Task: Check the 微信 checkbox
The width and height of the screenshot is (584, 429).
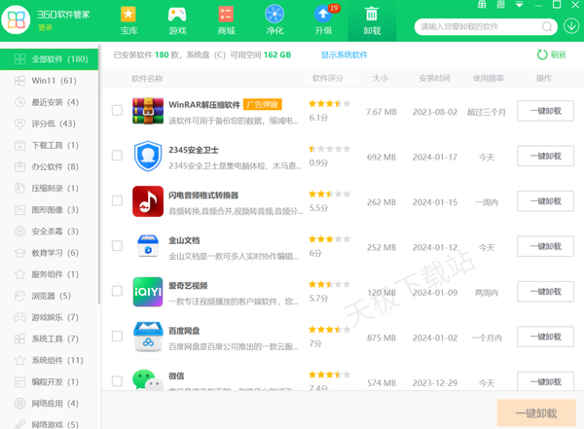Action: [x=118, y=381]
